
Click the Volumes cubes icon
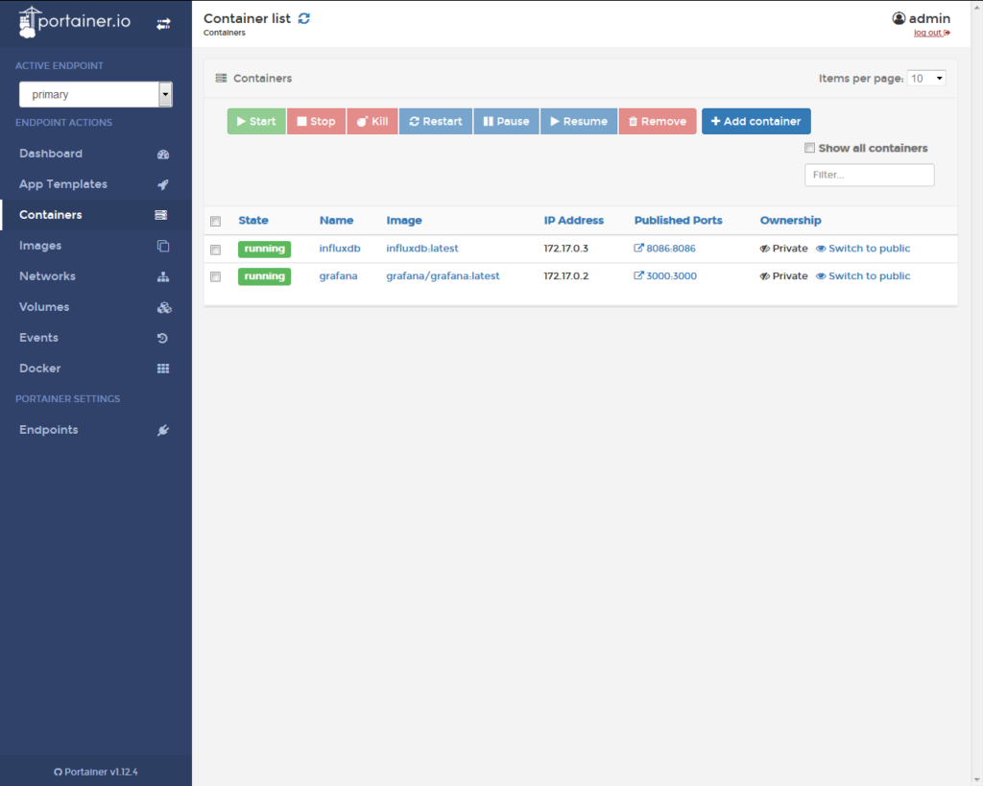162,307
